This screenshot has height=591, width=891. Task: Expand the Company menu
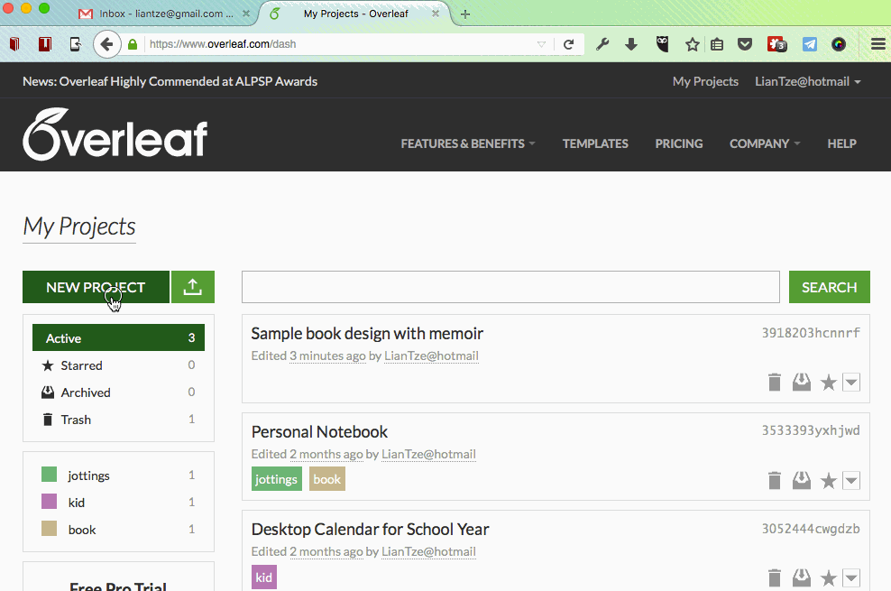coord(765,143)
